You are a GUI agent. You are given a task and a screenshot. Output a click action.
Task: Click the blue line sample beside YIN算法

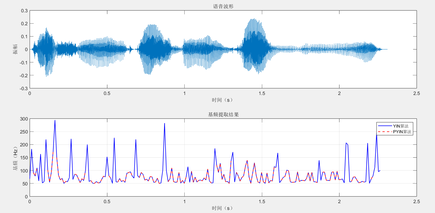tap(385, 126)
